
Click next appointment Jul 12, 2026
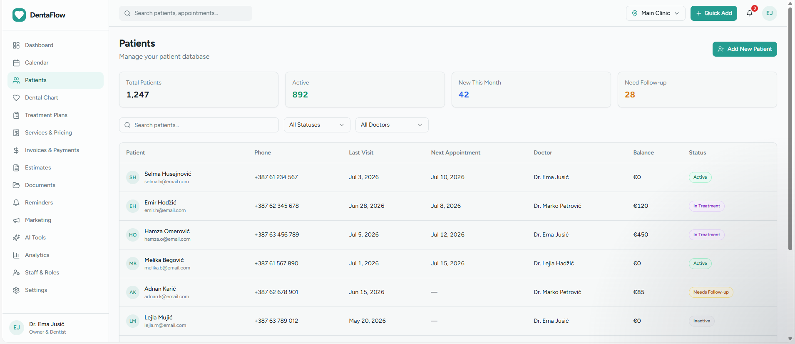447,235
